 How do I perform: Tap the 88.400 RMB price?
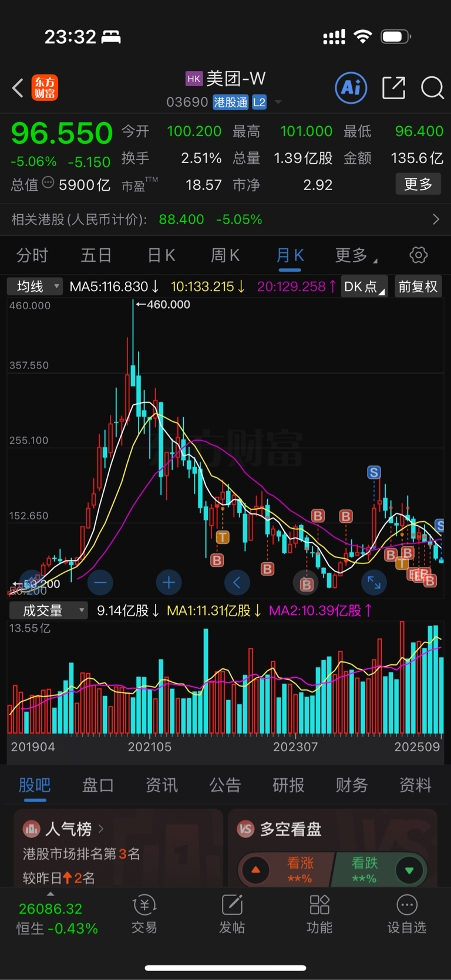(181, 219)
